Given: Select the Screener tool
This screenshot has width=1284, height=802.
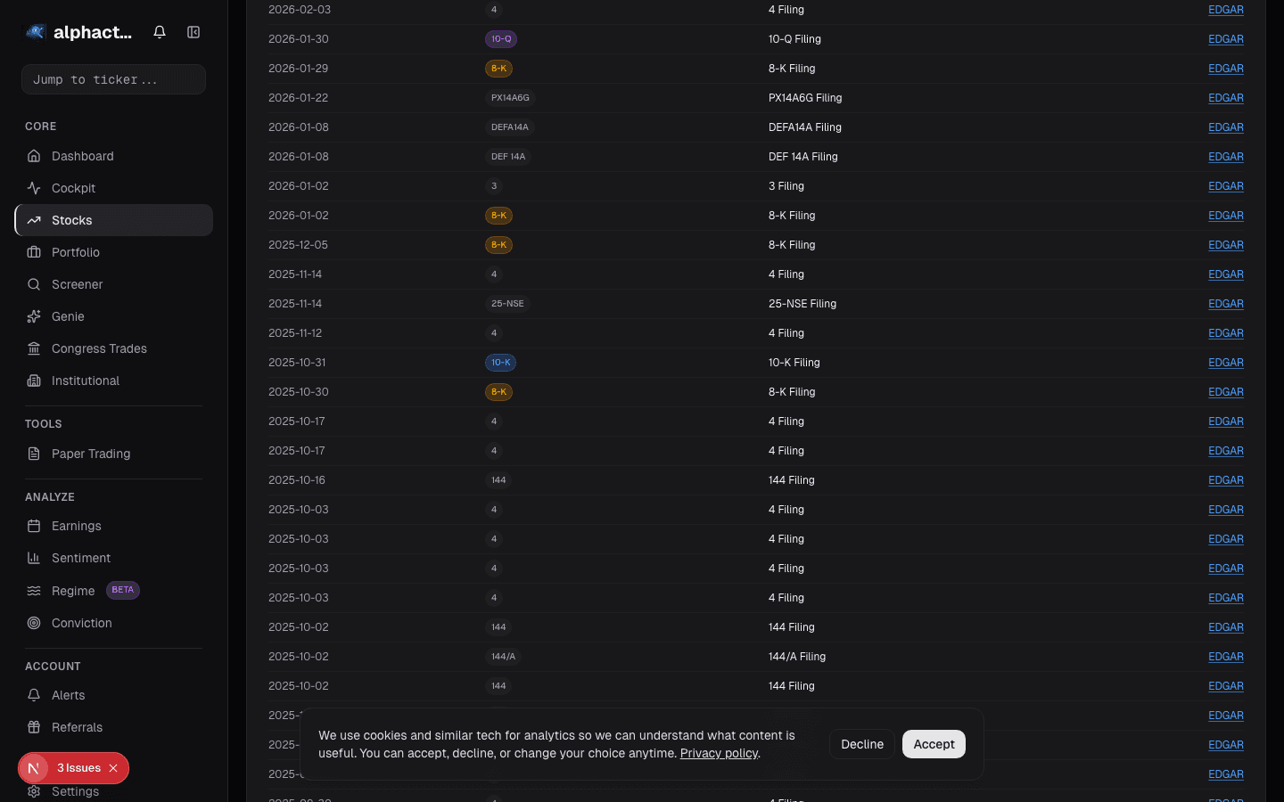Looking at the screenshot, I should pos(77,284).
